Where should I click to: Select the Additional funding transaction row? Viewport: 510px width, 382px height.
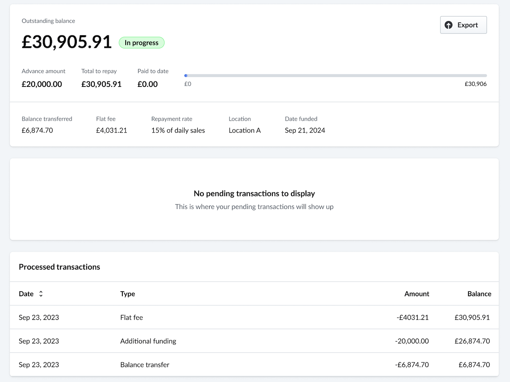[254, 341]
